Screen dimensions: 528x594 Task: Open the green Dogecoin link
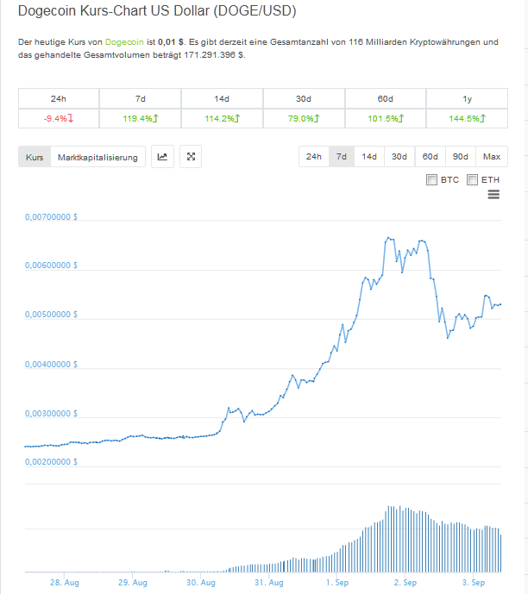pos(124,42)
